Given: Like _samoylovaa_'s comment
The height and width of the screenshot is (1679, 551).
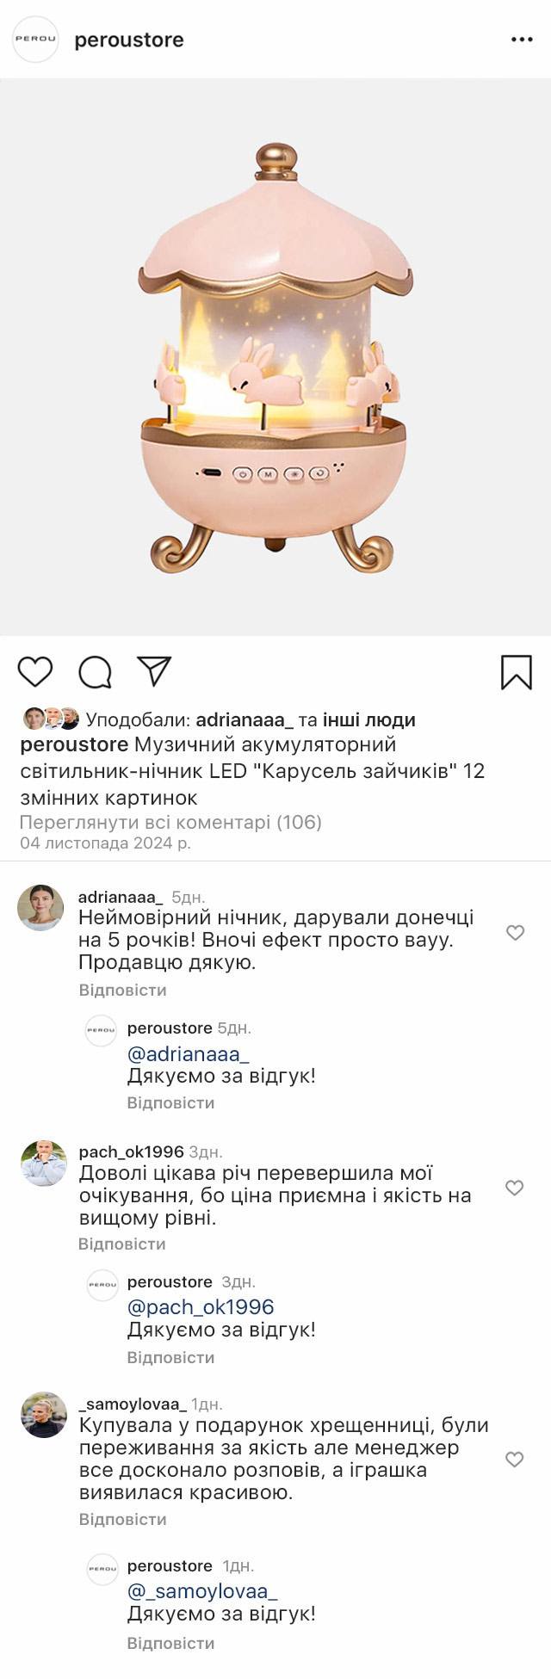Looking at the screenshot, I should tap(514, 1459).
